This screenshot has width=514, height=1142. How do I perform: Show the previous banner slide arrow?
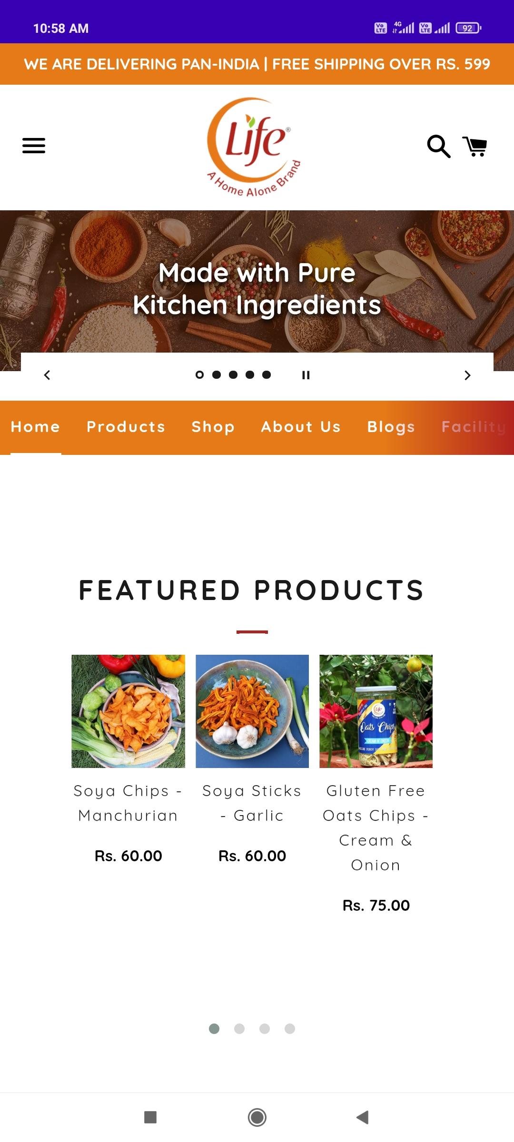point(47,375)
